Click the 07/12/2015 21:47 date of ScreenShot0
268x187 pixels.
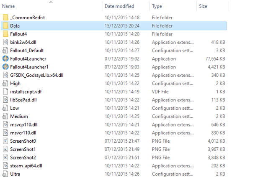click(x=122, y=141)
